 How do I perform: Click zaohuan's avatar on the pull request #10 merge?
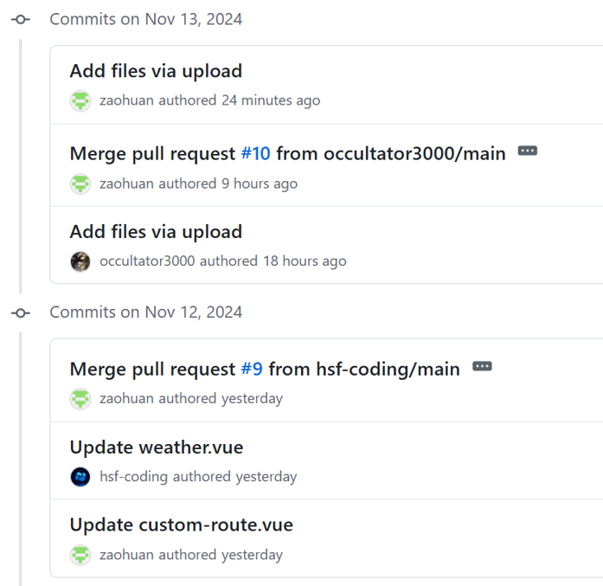[80, 184]
